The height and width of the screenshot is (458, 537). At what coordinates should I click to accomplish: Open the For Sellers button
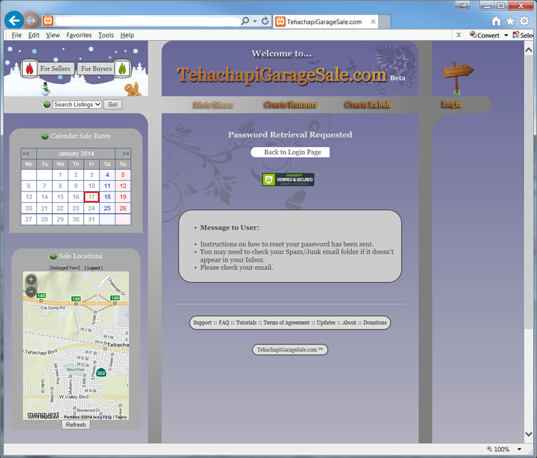(x=55, y=68)
